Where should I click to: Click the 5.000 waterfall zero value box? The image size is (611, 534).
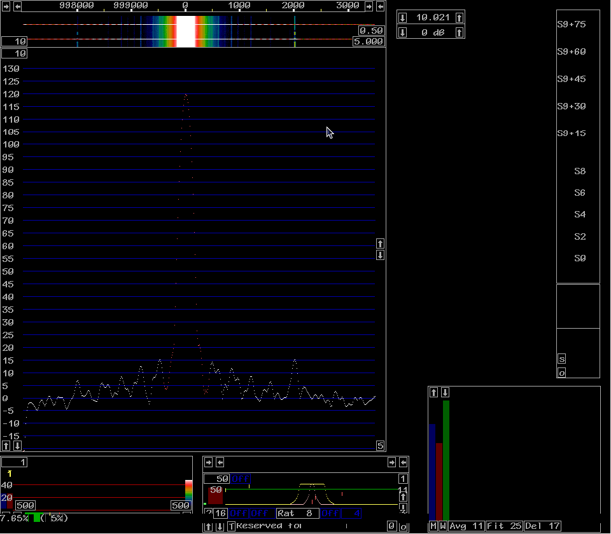tap(369, 41)
